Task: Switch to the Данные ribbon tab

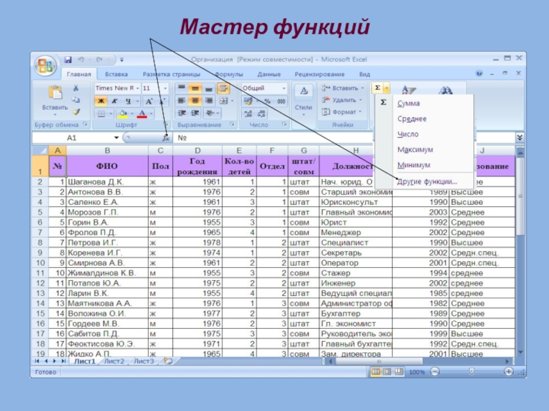Action: coord(269,74)
